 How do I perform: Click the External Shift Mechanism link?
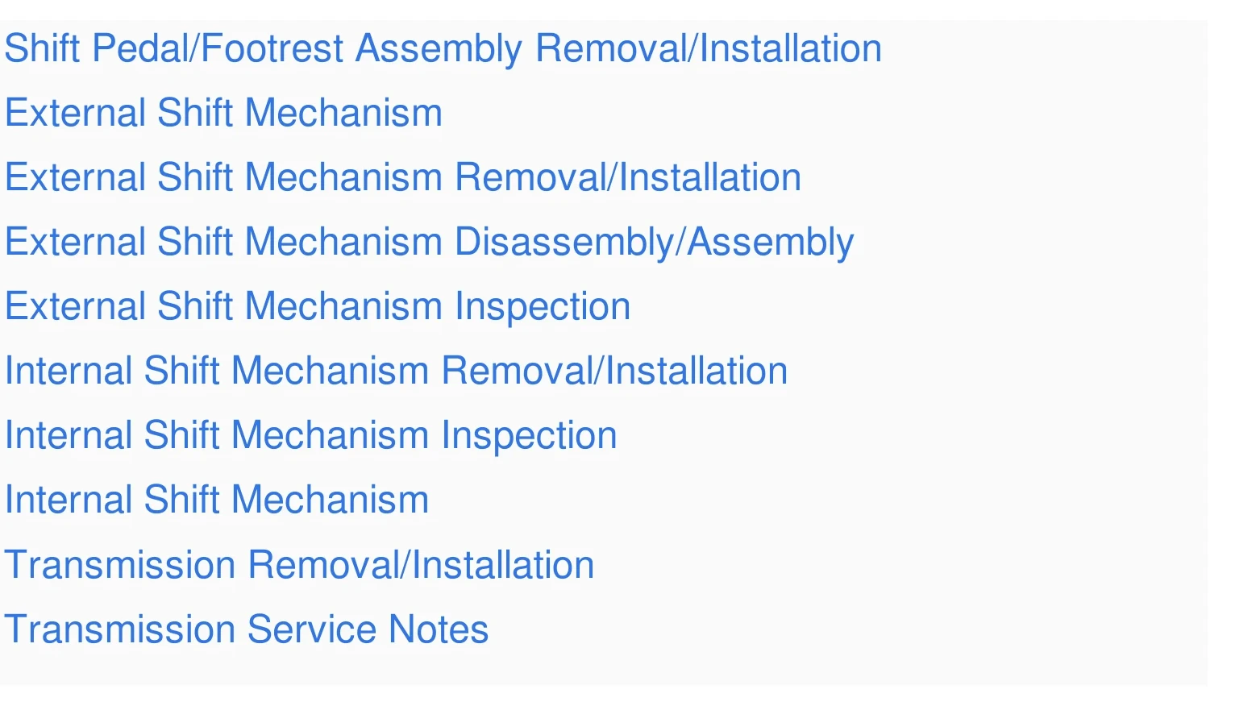point(224,113)
